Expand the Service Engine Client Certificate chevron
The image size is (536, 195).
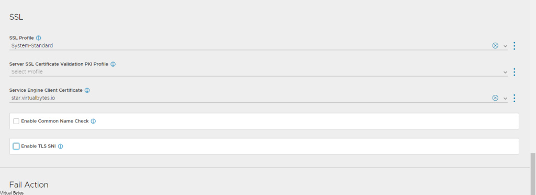click(x=505, y=99)
